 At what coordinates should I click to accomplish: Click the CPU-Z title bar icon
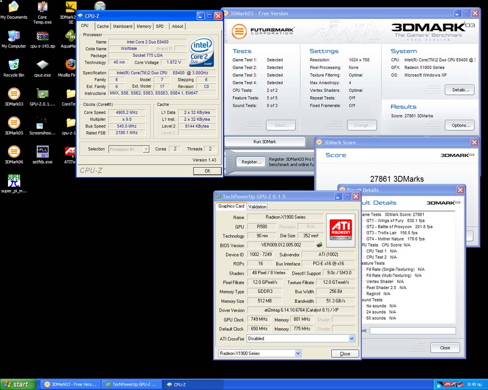click(x=81, y=16)
